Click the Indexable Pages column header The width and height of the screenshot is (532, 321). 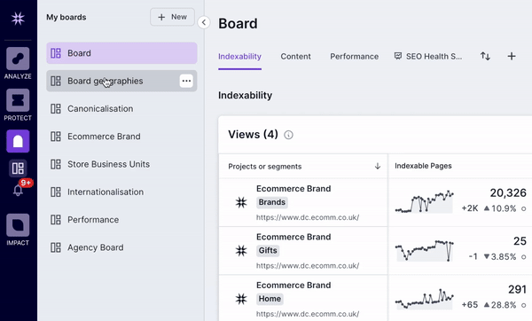coord(423,166)
